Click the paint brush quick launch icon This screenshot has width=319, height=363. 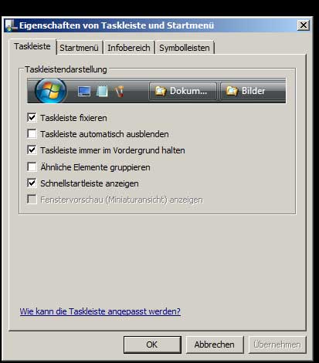click(x=119, y=92)
